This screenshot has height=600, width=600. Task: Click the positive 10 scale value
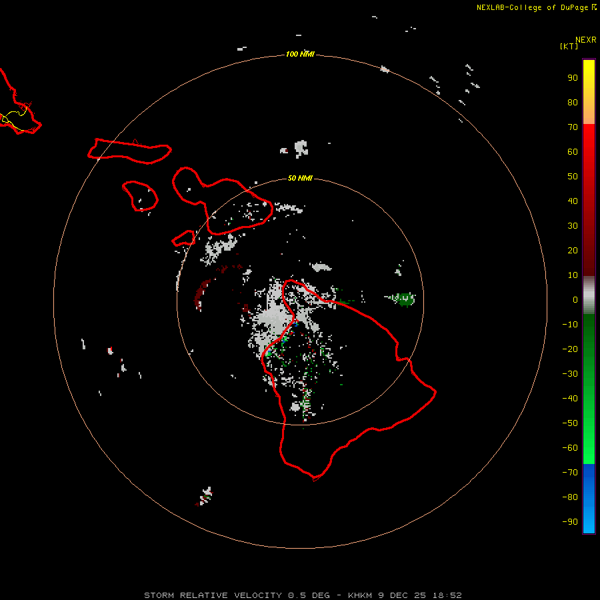pyautogui.click(x=573, y=275)
